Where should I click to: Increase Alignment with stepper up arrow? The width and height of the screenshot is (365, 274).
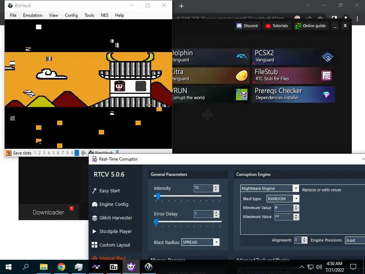coord(304,239)
